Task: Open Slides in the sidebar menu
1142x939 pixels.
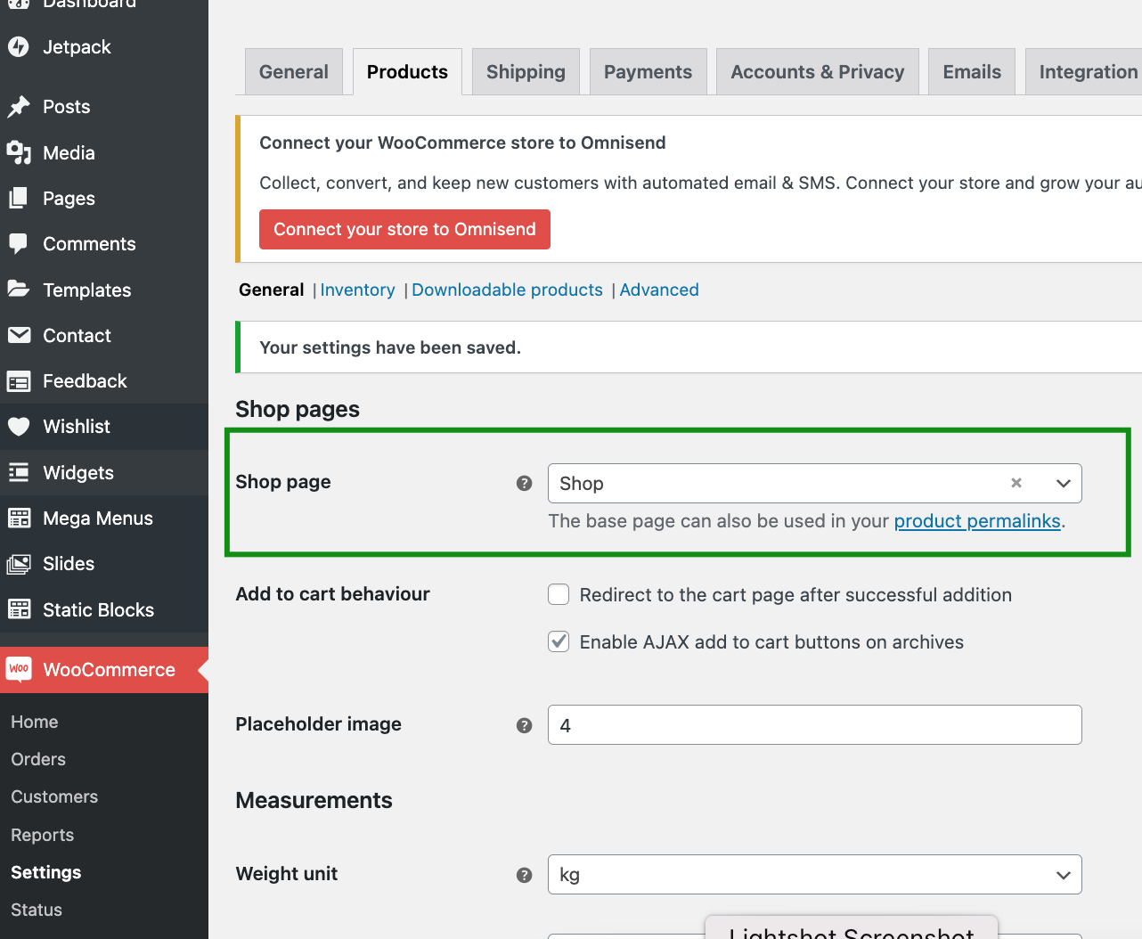Action: point(104,563)
